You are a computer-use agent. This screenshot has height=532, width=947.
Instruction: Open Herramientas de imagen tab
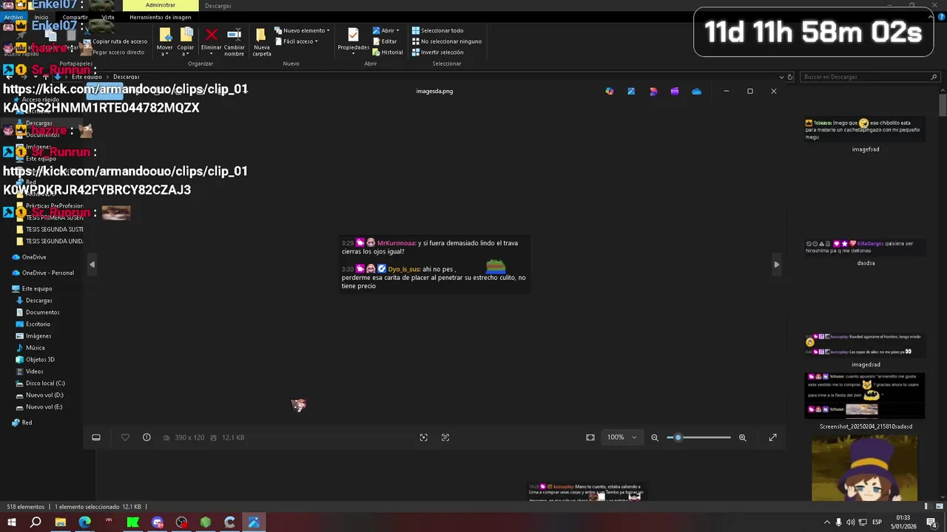pos(161,17)
